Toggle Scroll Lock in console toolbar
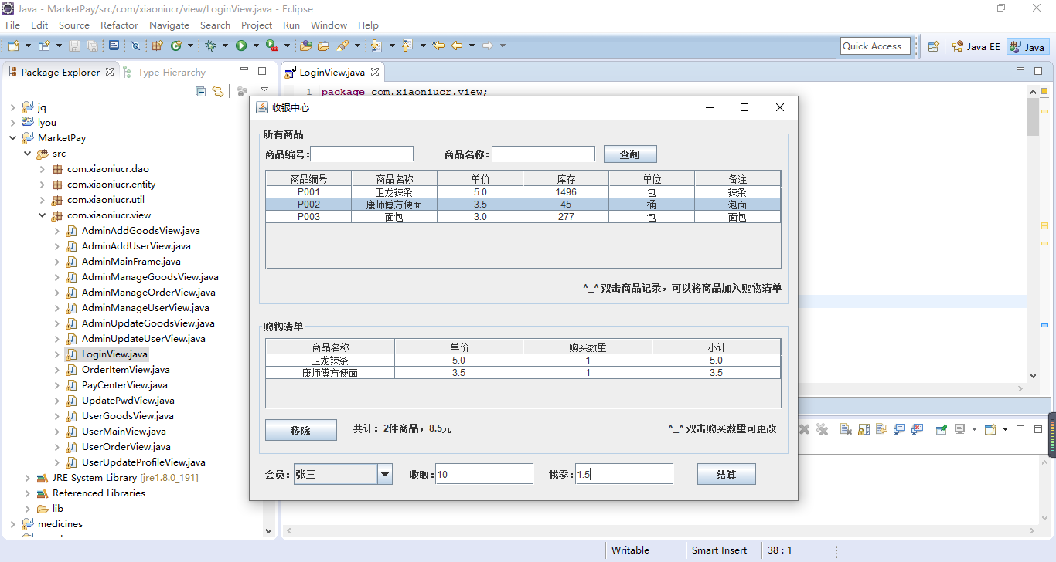Viewport: 1056px width, 562px height. [864, 429]
